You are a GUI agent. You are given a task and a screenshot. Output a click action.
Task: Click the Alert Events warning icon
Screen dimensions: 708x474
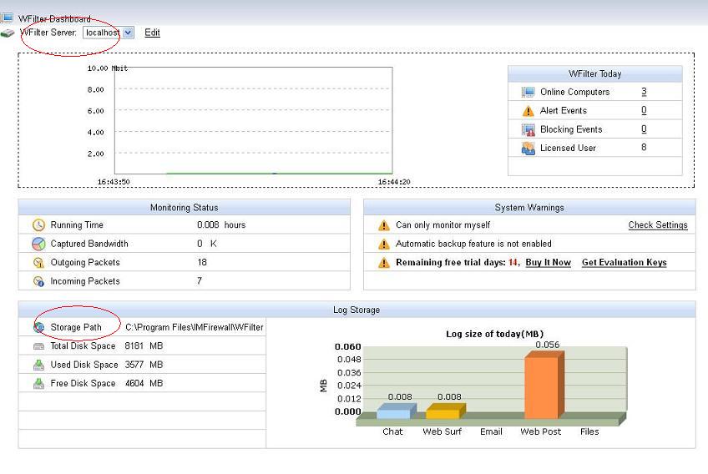(x=528, y=111)
